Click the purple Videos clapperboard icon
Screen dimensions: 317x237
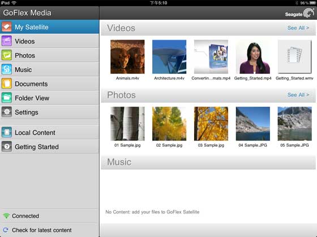(x=7, y=41)
